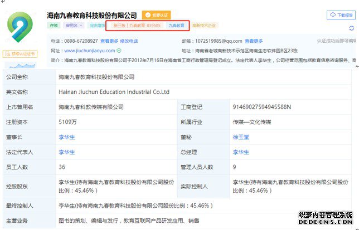Viewport: 359px width, 230px height.
Task: Click the green verified checkmark beside website
Action: 119,51
